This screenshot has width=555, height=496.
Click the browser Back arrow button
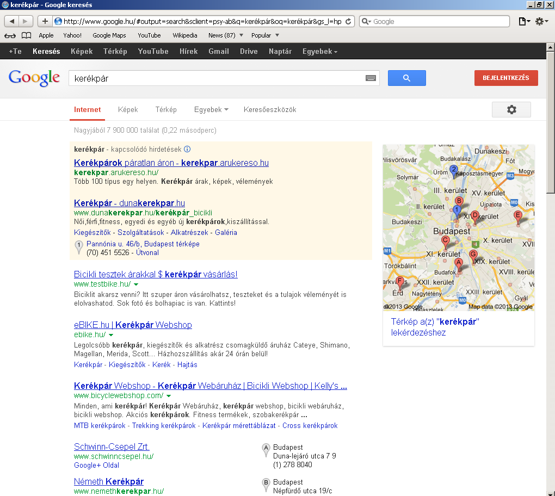(x=11, y=21)
